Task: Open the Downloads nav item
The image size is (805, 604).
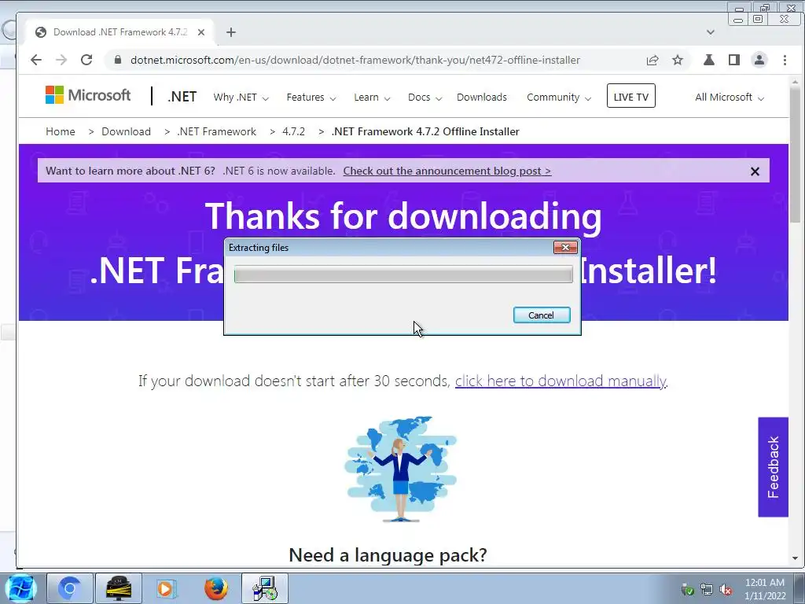Action: coord(482,98)
